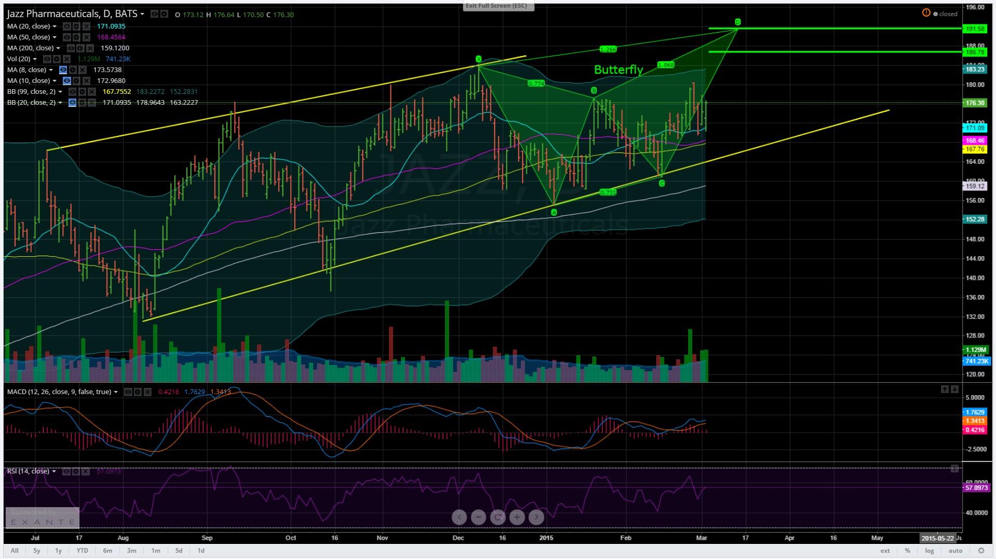This screenshot has height=559, width=996.
Task: Hide the MA (200, close) indicator
Action: coord(71,48)
